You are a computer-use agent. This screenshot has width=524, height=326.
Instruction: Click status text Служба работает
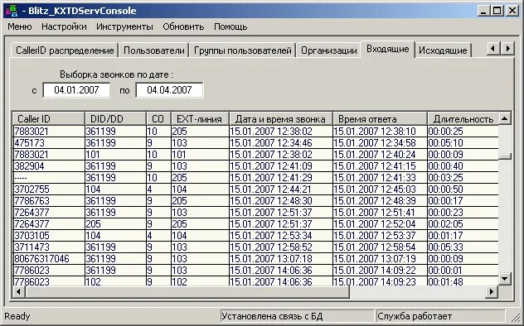[x=415, y=316]
